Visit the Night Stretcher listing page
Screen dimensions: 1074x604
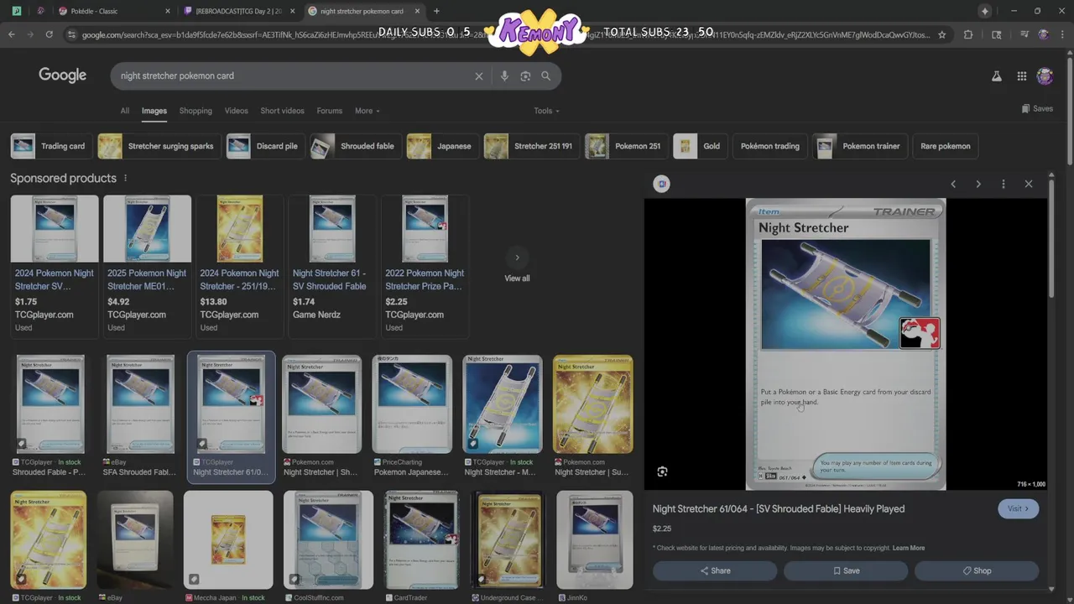[x=1019, y=508]
